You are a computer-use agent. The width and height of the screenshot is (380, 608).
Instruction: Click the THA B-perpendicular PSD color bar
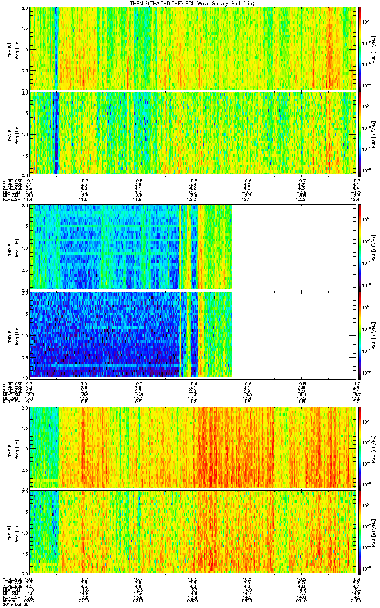point(360,48)
